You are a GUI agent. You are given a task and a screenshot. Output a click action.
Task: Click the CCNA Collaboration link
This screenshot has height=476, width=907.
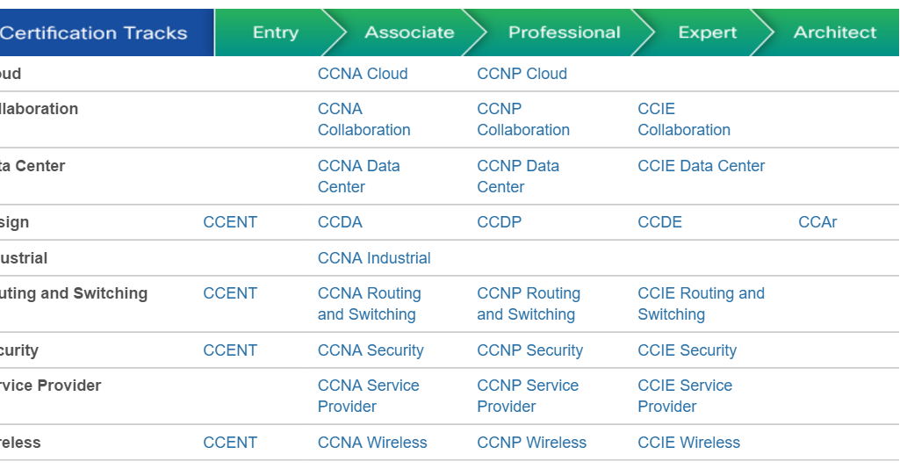click(364, 119)
